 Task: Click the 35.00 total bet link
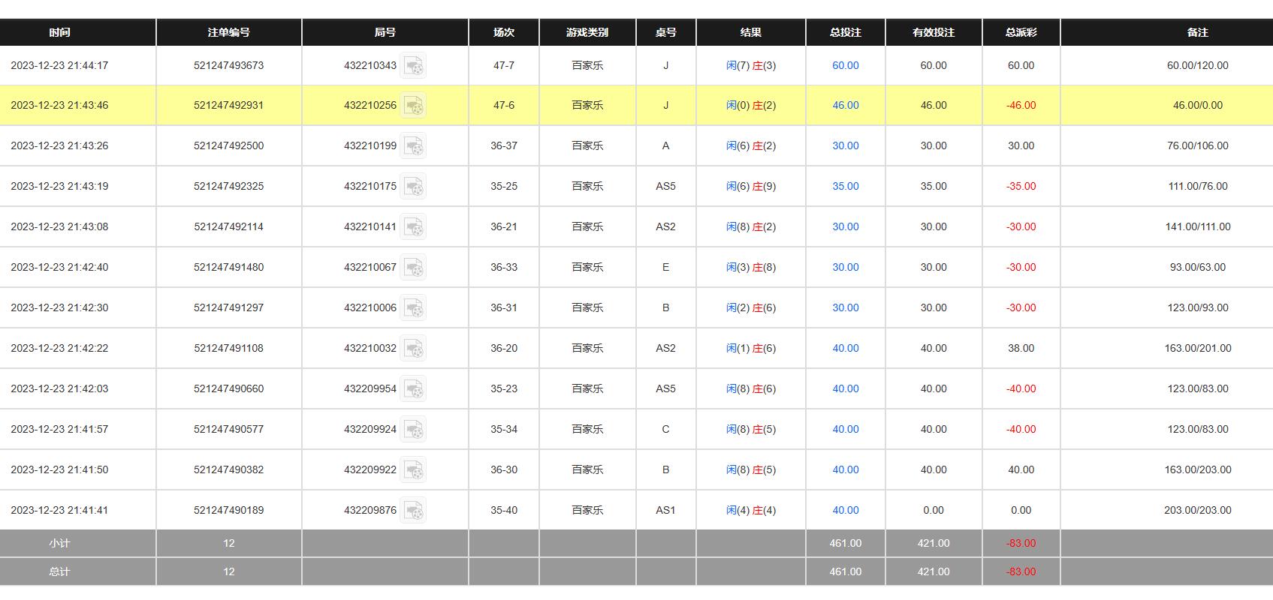pos(845,187)
